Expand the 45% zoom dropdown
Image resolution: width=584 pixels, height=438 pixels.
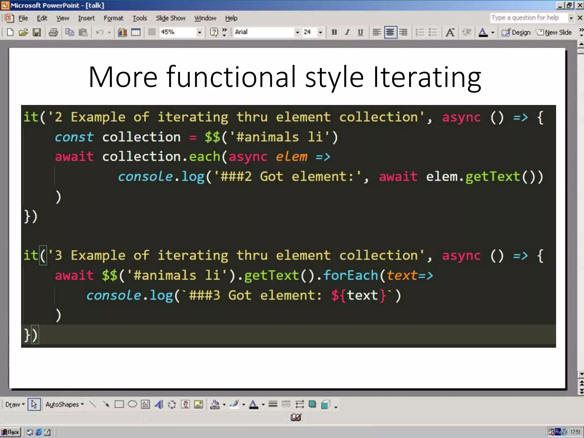pyautogui.click(x=200, y=32)
